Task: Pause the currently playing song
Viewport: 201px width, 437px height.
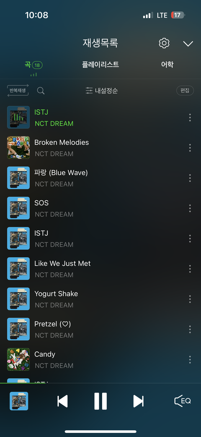Action: [x=100, y=401]
